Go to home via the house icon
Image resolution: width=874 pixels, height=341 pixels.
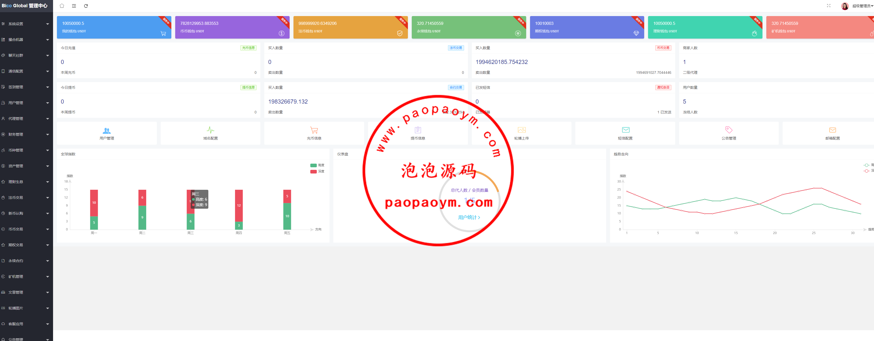point(62,6)
